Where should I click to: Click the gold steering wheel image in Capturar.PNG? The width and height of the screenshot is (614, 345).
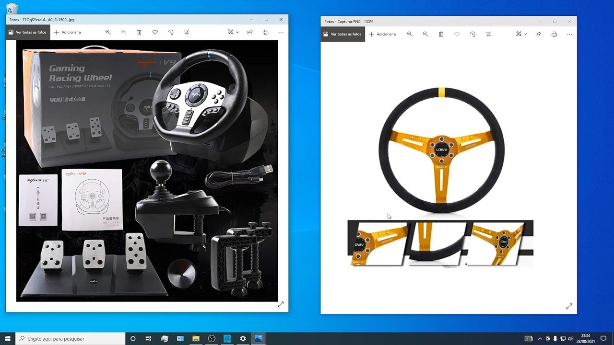[441, 151]
